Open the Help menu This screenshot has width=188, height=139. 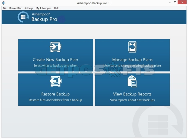click(56, 8)
